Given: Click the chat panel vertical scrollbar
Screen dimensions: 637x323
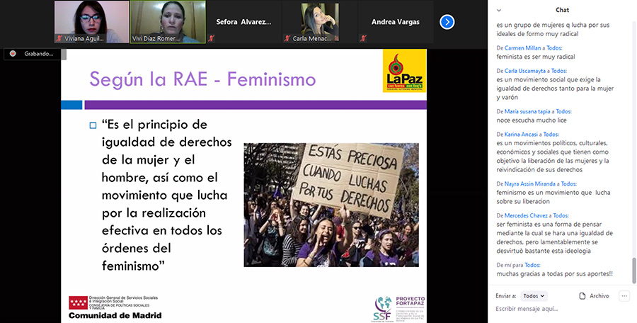Looking at the screenshot, I should [633, 269].
